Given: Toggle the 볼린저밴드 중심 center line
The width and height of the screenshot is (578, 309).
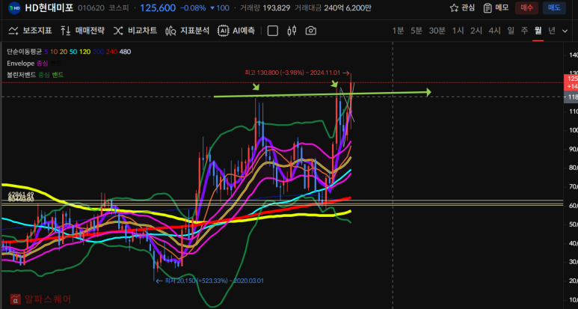Looking at the screenshot, I should point(44,75).
